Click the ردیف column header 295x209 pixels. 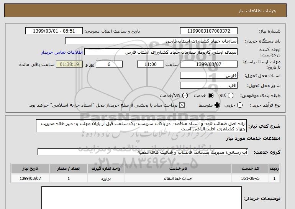[274, 168]
